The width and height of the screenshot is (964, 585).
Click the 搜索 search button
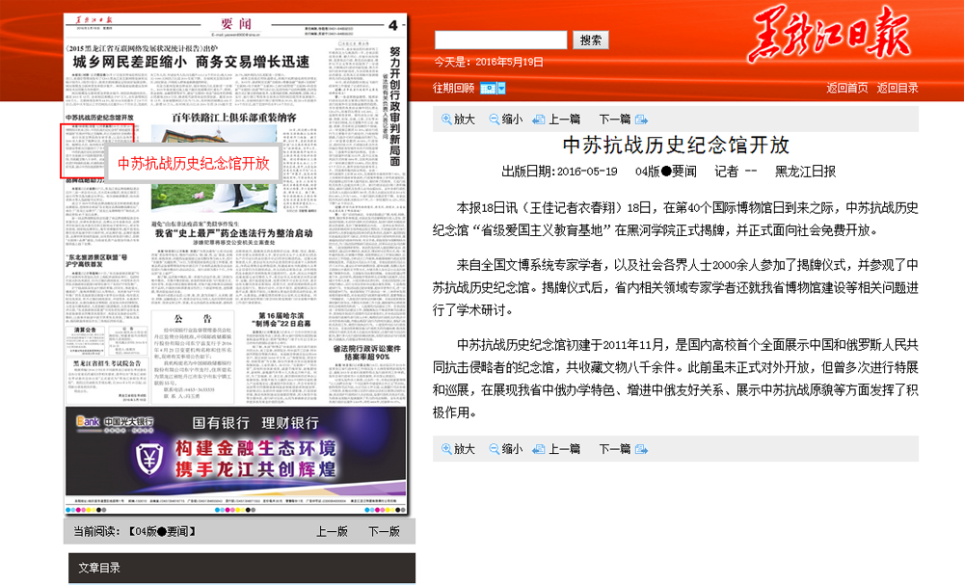coord(591,40)
